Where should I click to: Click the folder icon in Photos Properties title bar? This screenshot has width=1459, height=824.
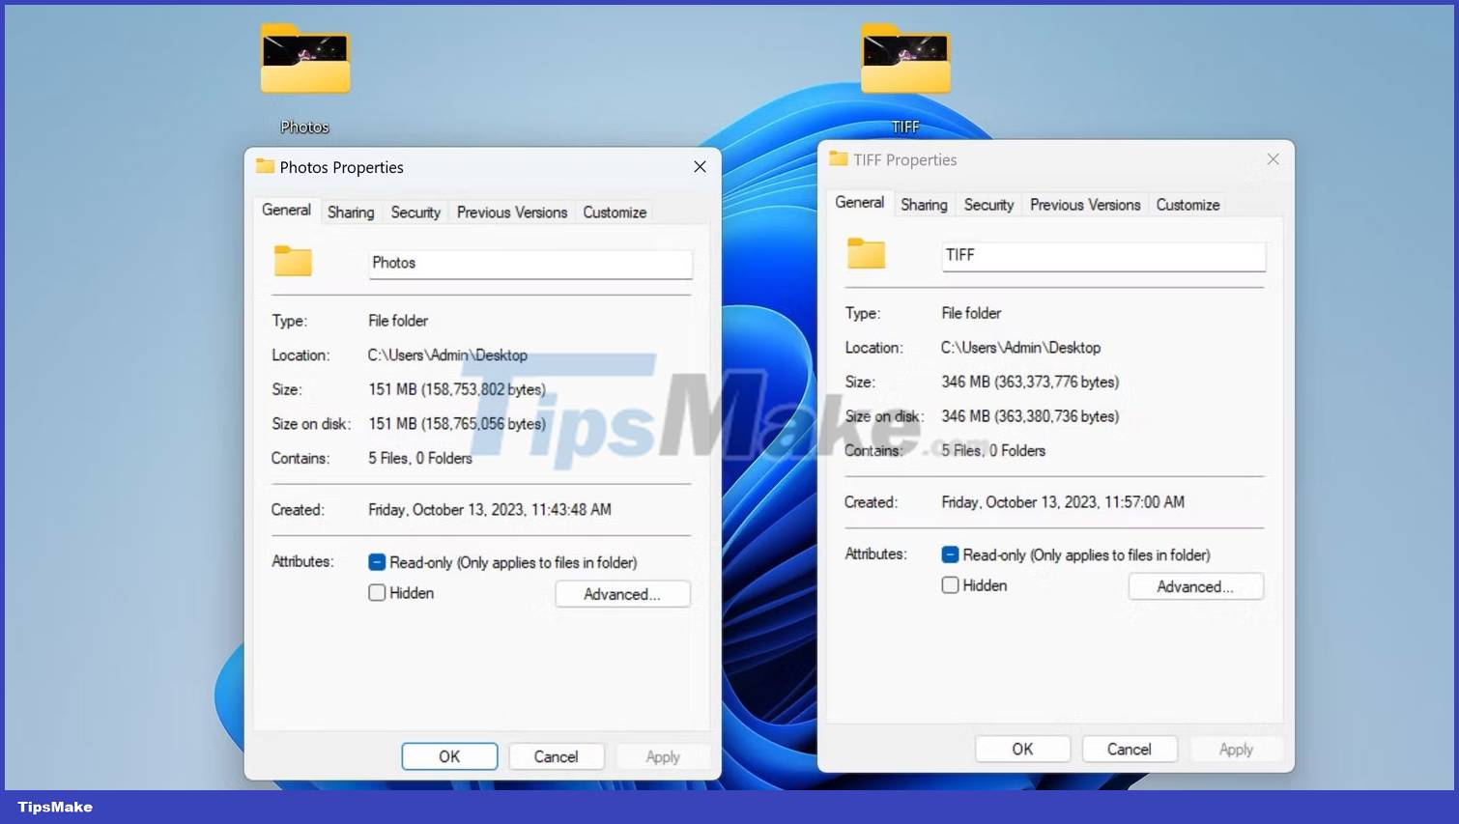[x=265, y=166]
